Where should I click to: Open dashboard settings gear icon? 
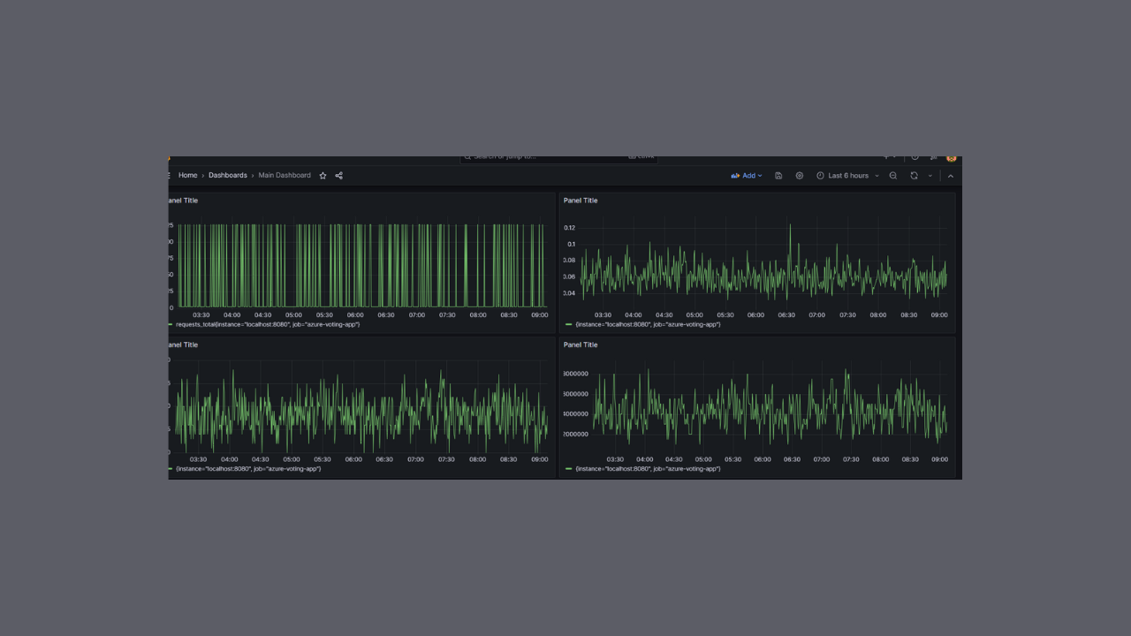click(x=800, y=176)
